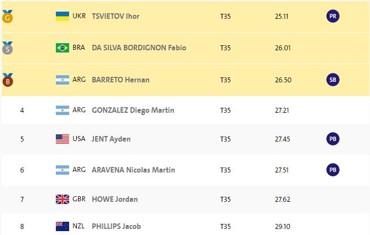The image size is (370, 235).
Task: Click the PB badge for Aravena
Action: 332,170
